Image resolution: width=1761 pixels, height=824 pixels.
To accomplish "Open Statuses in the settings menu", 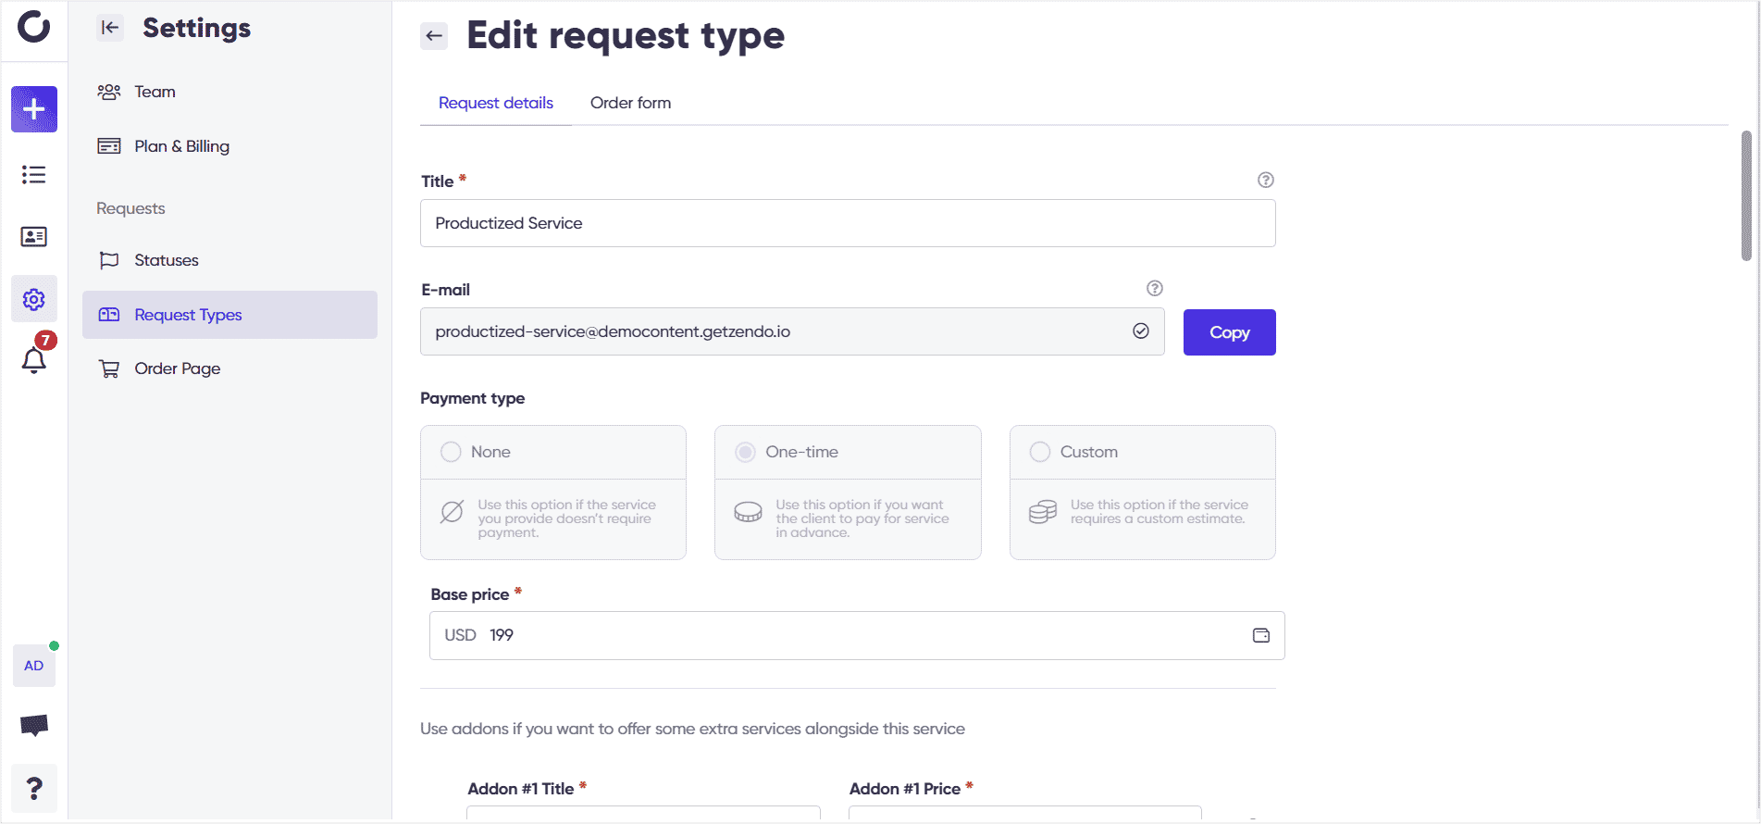I will [167, 260].
